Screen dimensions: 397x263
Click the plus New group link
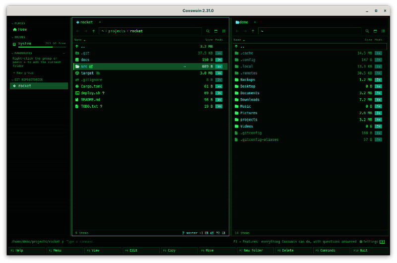coord(23,73)
